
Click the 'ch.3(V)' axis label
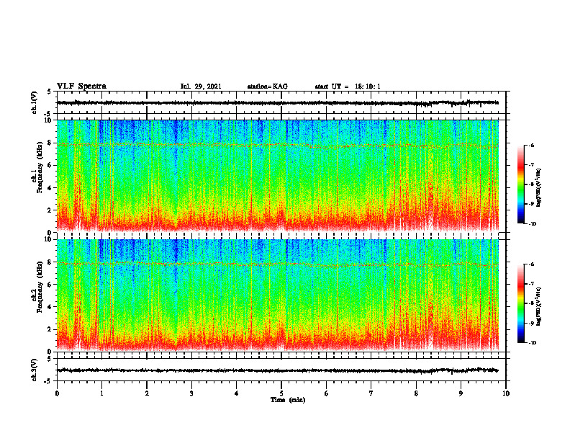[x=35, y=370]
